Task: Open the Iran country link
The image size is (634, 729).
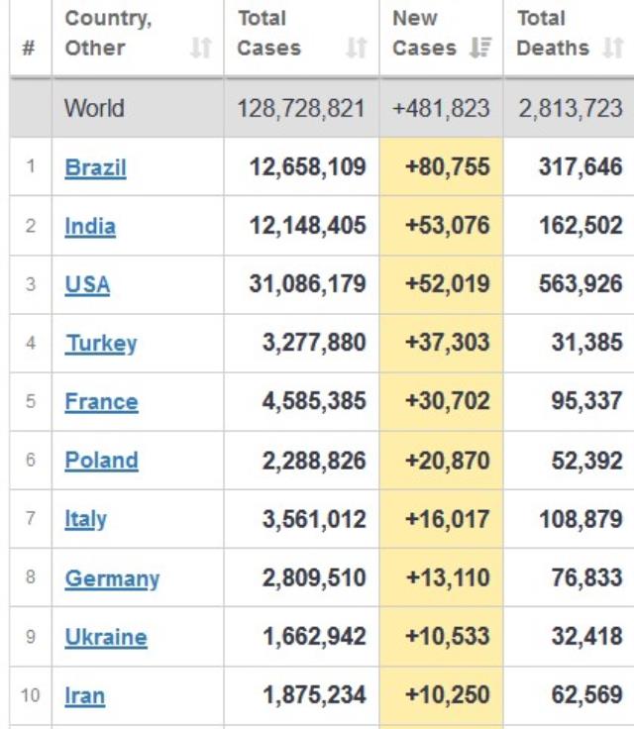Action: 84,695
